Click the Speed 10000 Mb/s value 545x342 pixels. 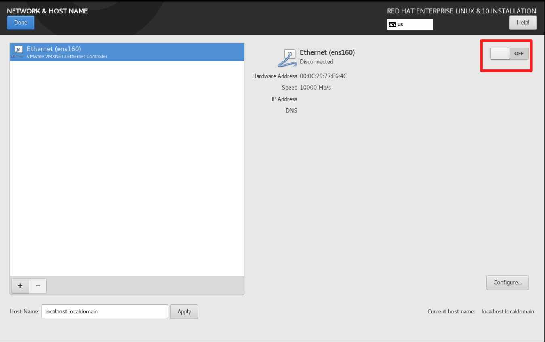coord(316,87)
